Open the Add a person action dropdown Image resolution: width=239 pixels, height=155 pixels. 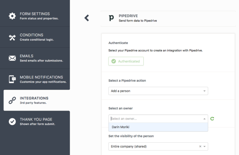pyautogui.click(x=158, y=91)
